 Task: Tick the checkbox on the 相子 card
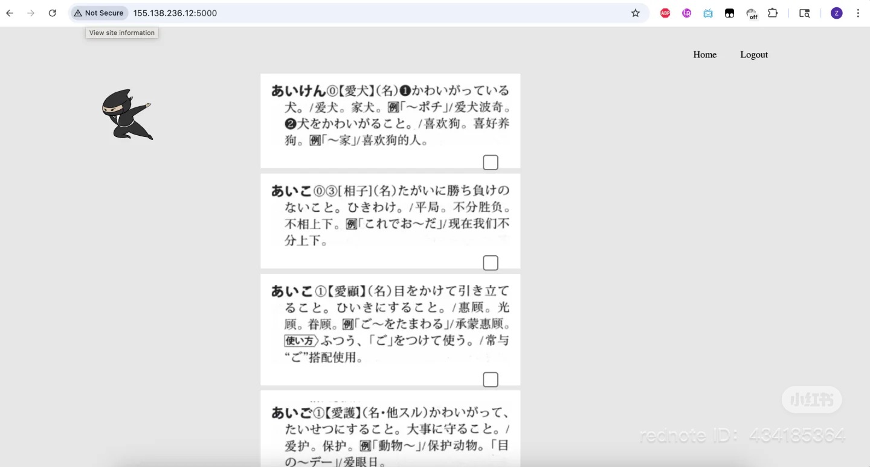[491, 263]
